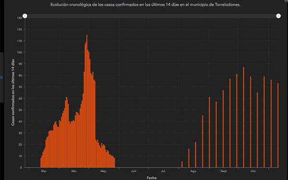The height and width of the screenshot is (180, 288).
Task: Click the 'Abr.' month label
Action: pyautogui.click(x=74, y=171)
